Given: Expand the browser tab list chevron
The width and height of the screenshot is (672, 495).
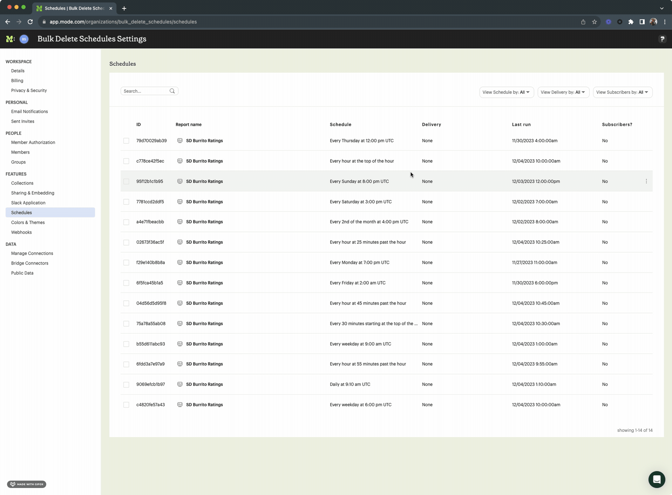Looking at the screenshot, I should coord(661,8).
